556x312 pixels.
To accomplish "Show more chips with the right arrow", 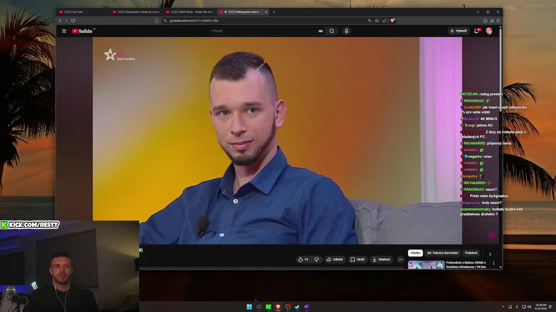I will click(x=490, y=254).
